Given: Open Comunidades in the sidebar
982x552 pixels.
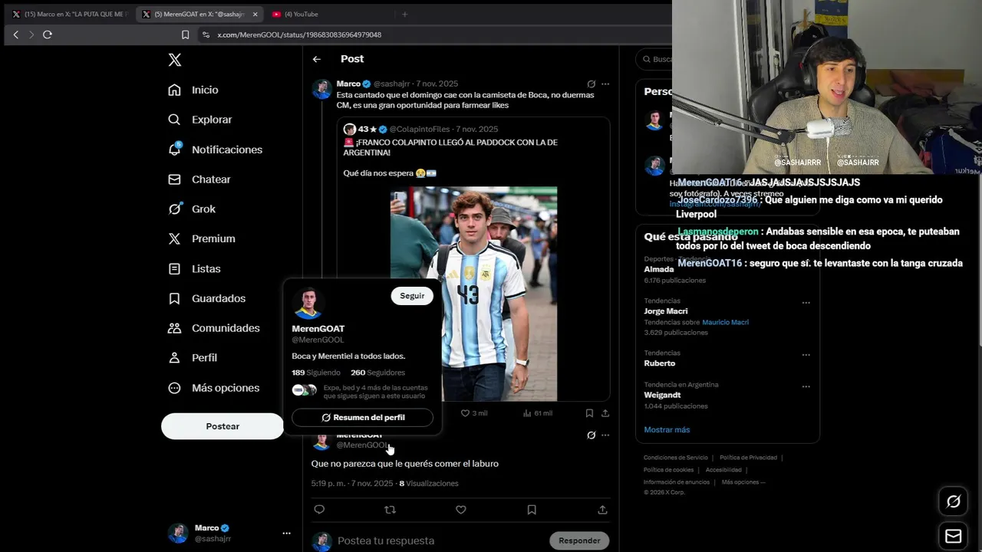Looking at the screenshot, I should tap(213, 328).
